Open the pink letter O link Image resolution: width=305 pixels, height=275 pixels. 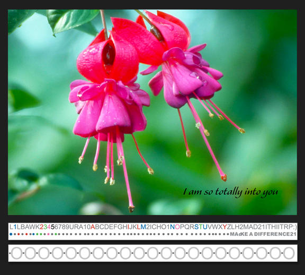click(x=177, y=227)
